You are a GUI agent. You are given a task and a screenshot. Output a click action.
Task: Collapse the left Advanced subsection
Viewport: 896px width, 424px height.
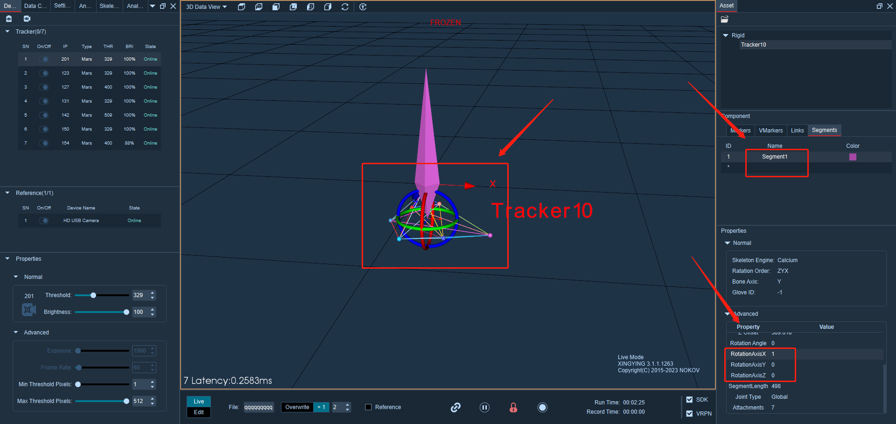[16, 332]
